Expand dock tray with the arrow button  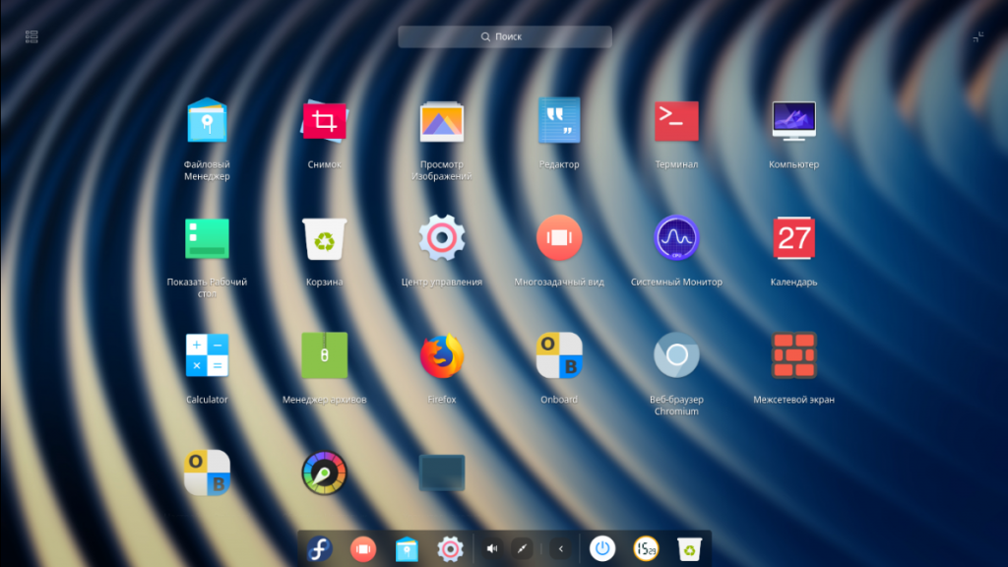click(x=561, y=548)
